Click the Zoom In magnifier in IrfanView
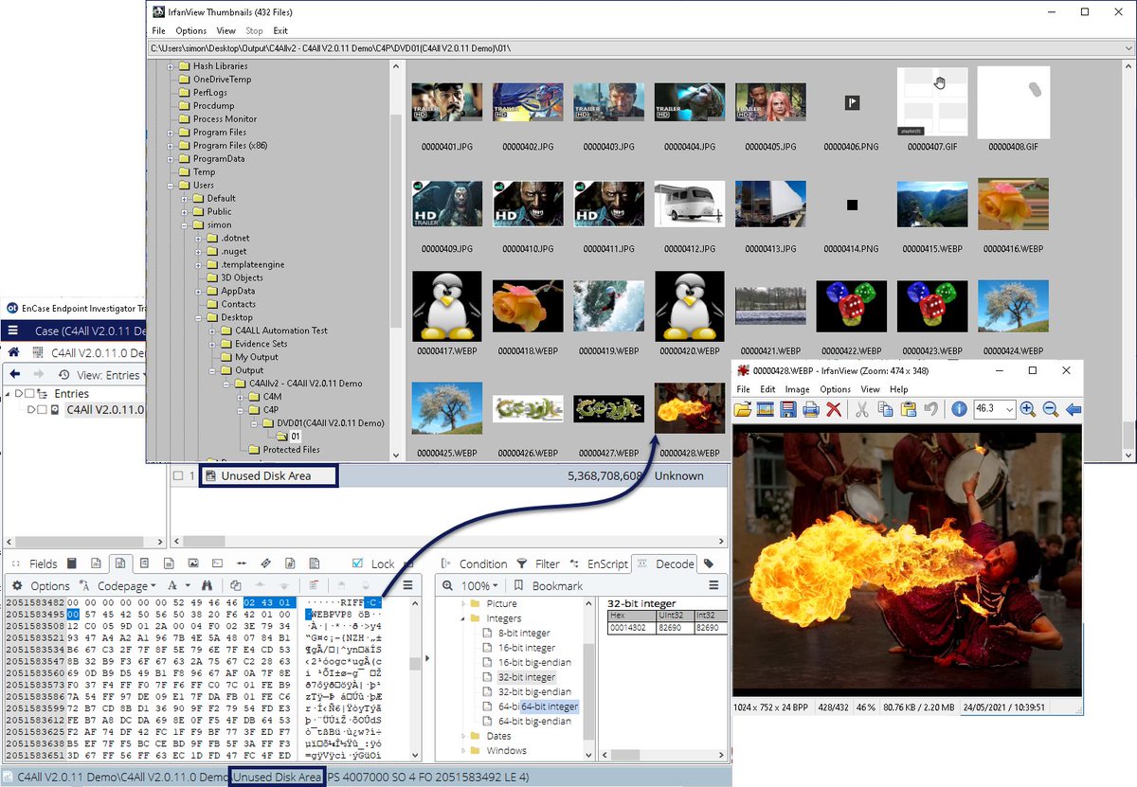Image resolution: width=1137 pixels, height=787 pixels. point(1028,409)
